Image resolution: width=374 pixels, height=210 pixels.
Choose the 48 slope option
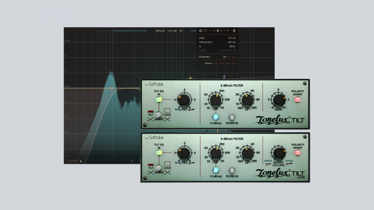tap(234, 51)
